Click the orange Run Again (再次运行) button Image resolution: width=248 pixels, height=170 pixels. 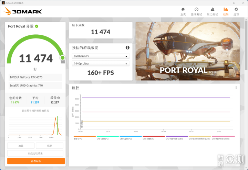[x=36, y=161]
